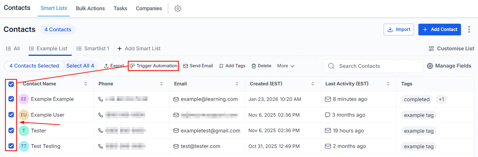Click the EU avatar of Example User

point(24,115)
